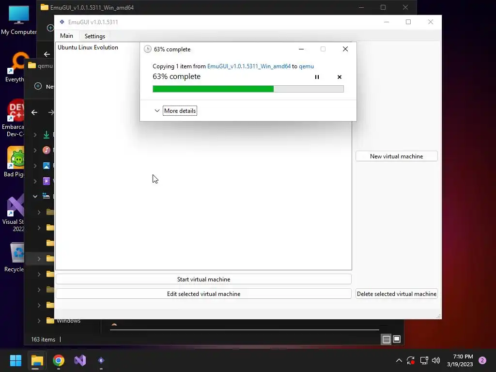Open notification center badge

click(482, 360)
